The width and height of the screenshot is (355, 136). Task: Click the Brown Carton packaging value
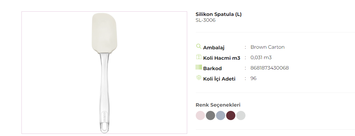pyautogui.click(x=267, y=47)
